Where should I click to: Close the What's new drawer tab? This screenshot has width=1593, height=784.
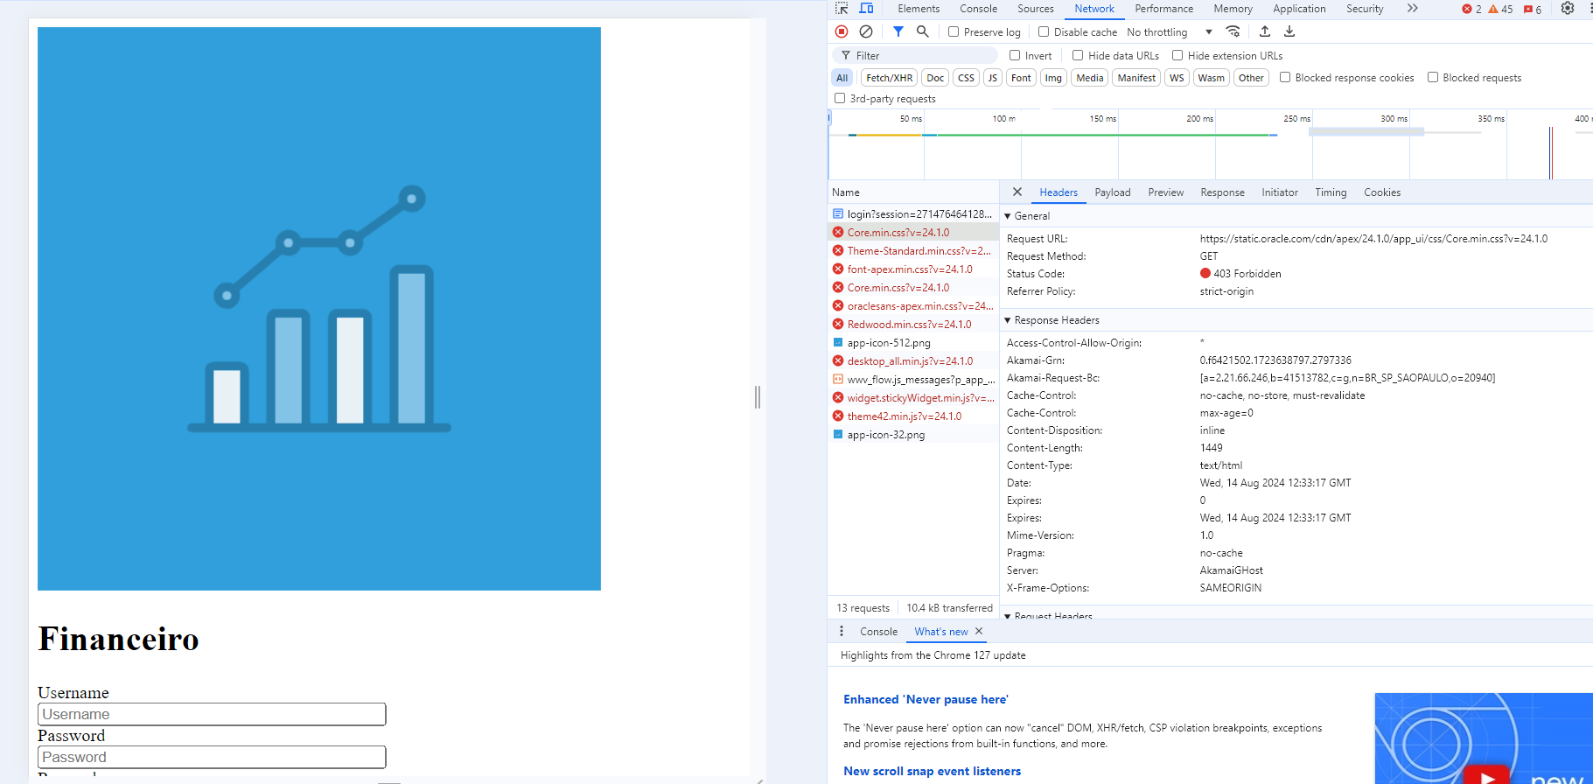tap(979, 632)
